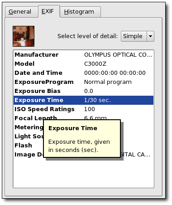
Task: Select the Image Description row label
Action: click(x=29, y=155)
